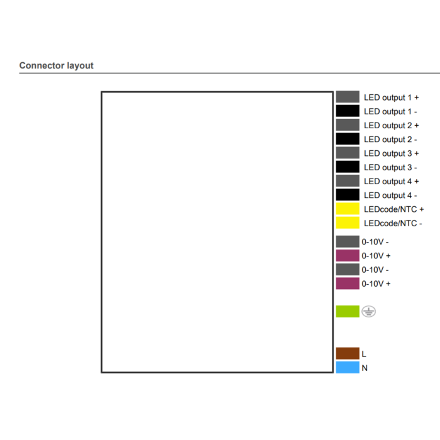
Task: Click the 'N' neutral terminal label
Action: tap(365, 368)
